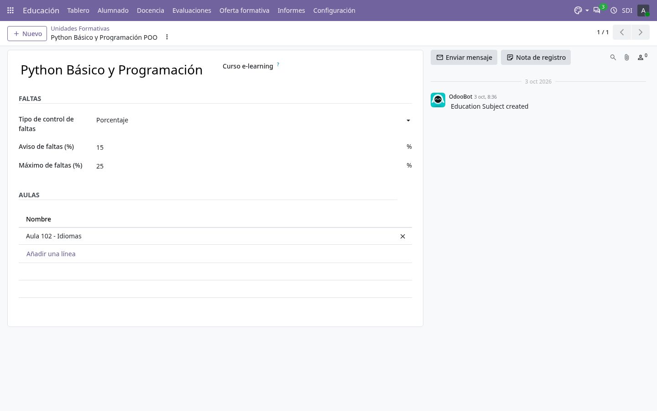Viewport: 657px width, 411px height.
Task: Open the activities clock icon
Action: (x=614, y=10)
